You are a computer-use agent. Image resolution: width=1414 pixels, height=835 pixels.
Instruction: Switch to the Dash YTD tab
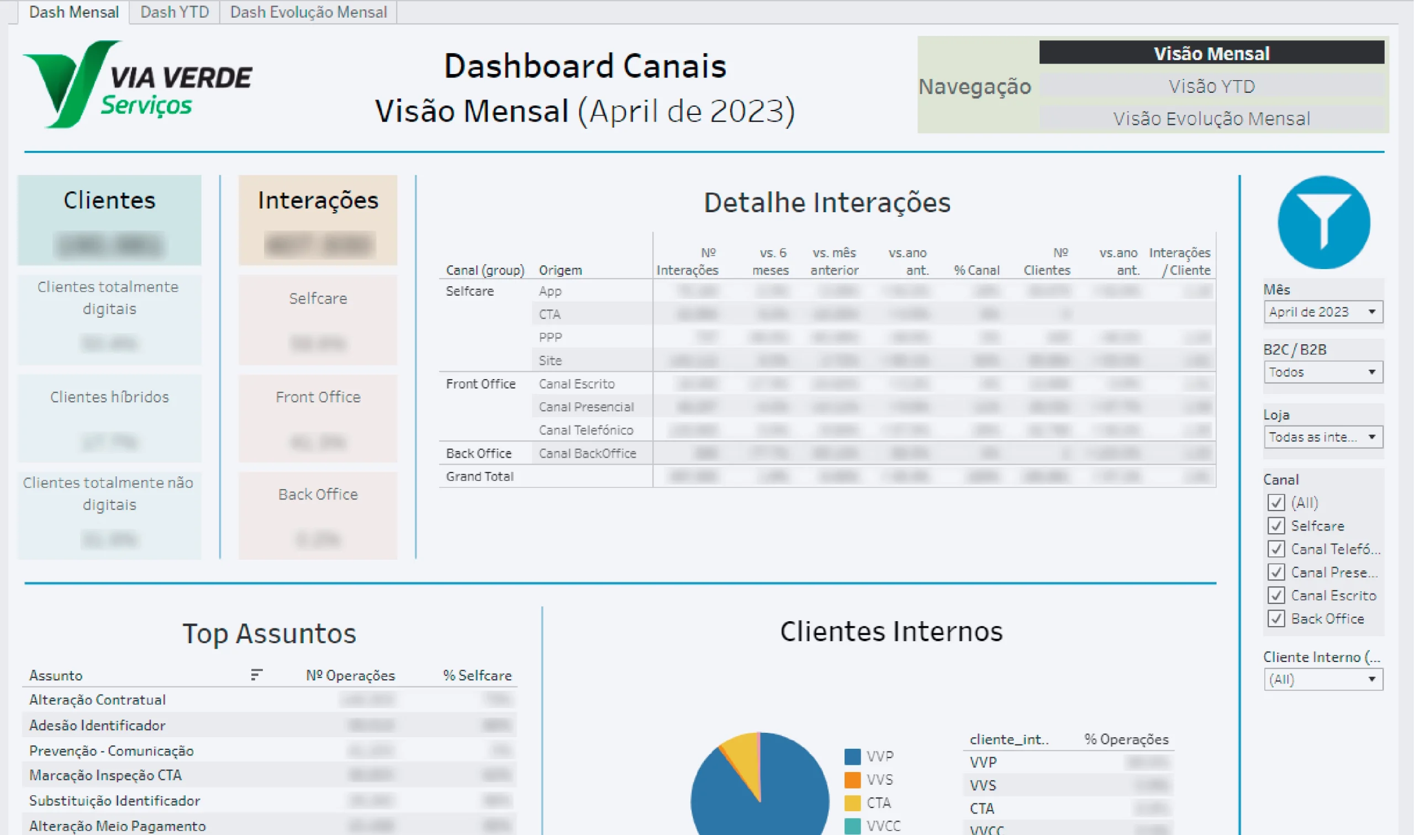[x=175, y=12]
